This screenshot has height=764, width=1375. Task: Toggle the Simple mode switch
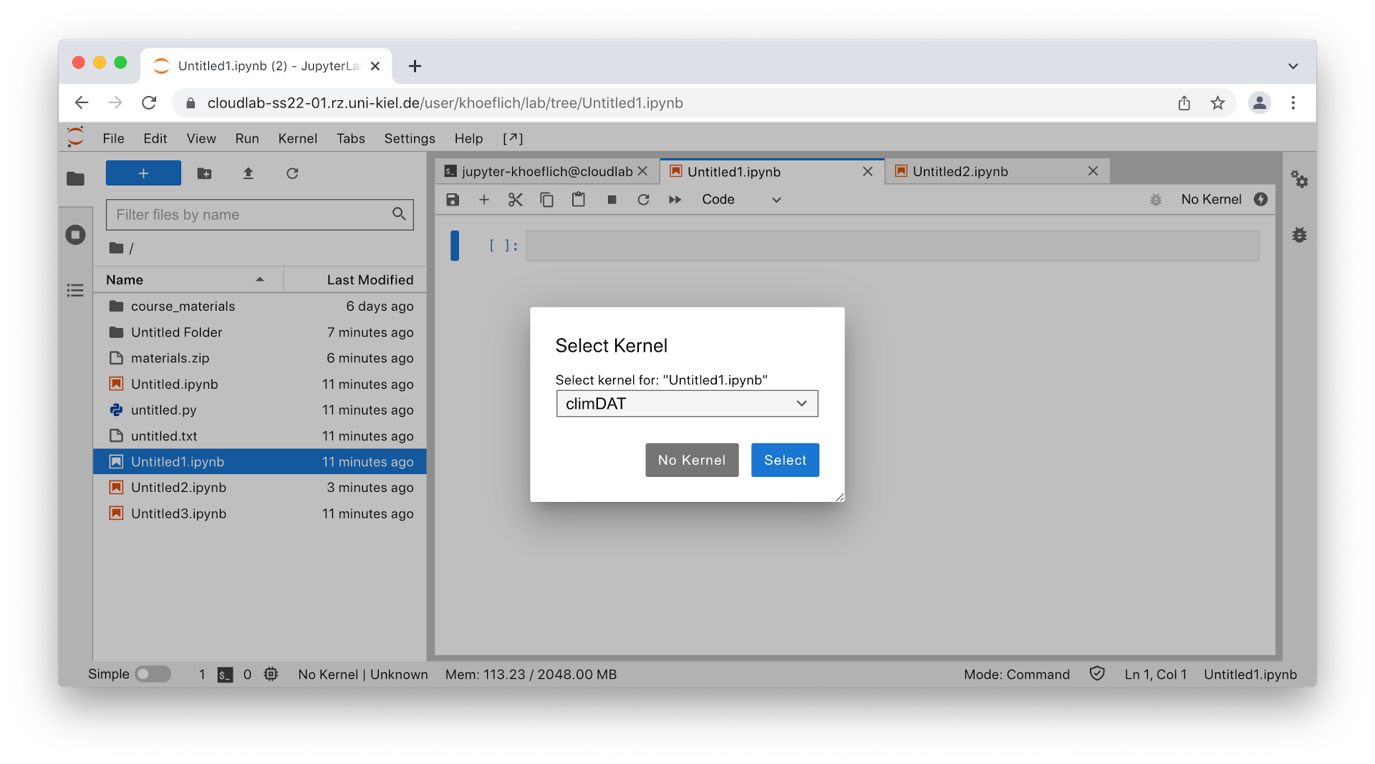(x=153, y=674)
